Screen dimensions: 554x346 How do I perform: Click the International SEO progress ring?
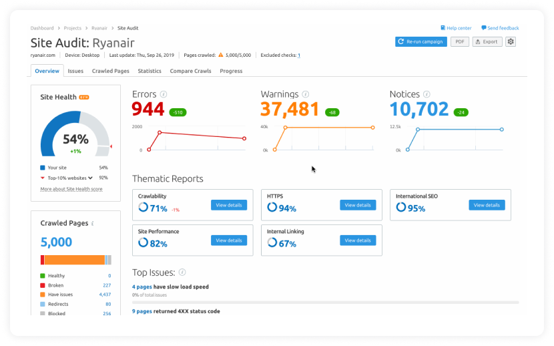point(401,207)
